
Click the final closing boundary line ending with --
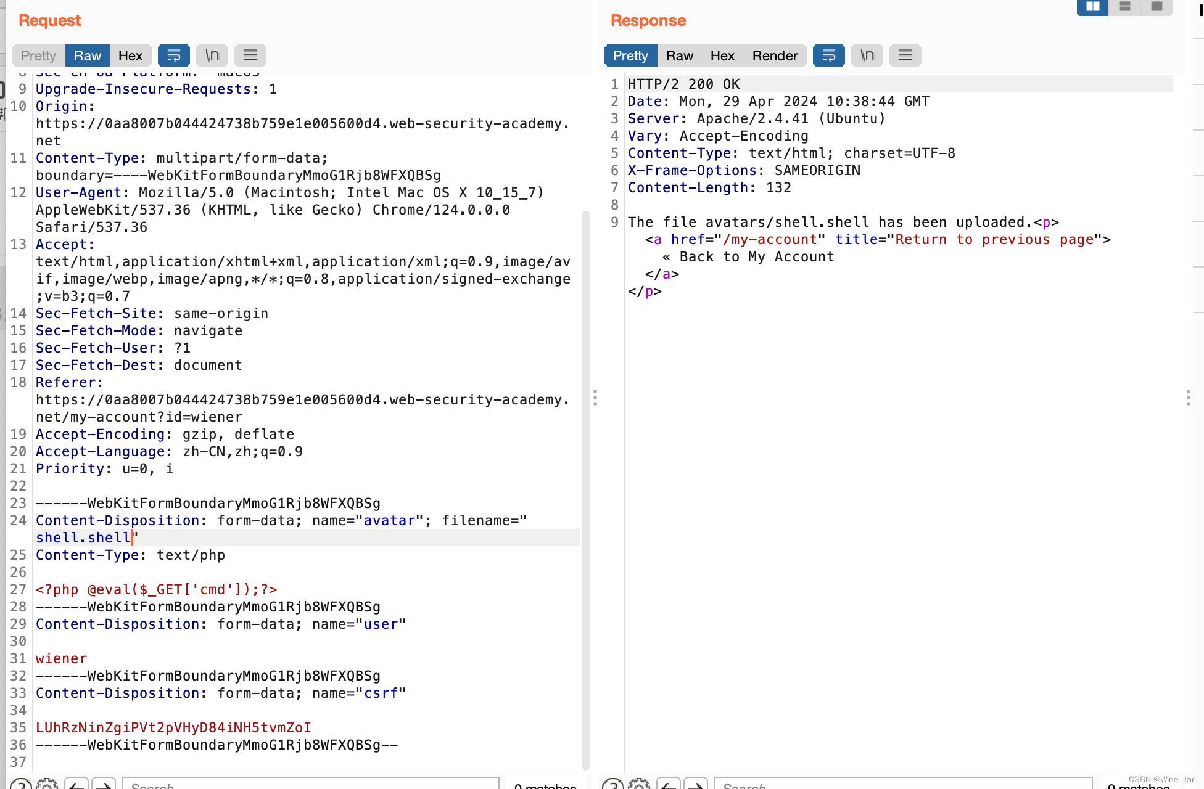(216, 745)
